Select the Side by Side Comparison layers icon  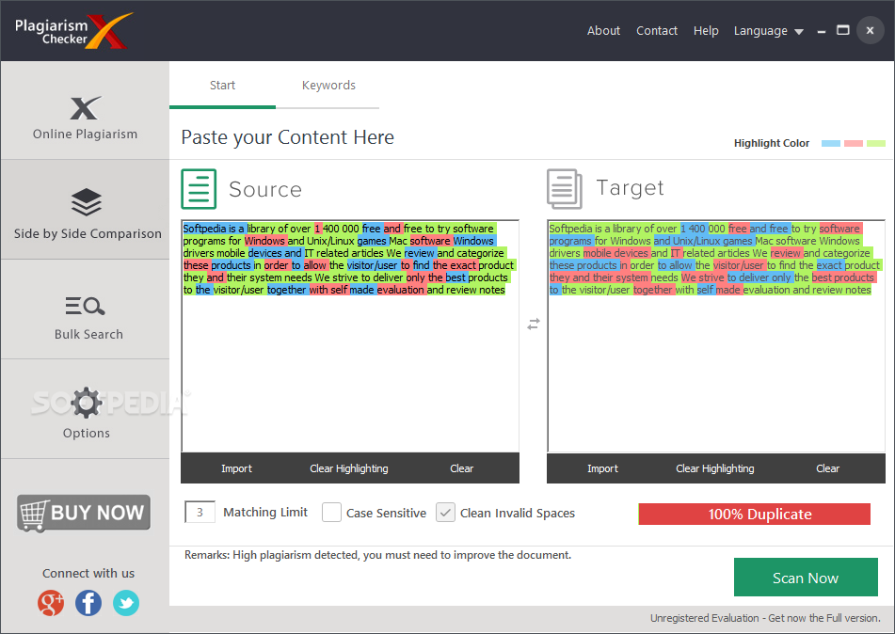pos(87,202)
